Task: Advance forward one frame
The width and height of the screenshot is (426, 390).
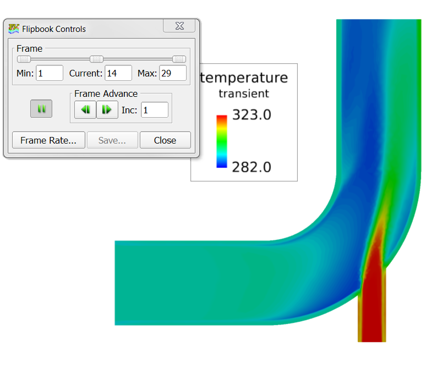Action: click(x=107, y=109)
